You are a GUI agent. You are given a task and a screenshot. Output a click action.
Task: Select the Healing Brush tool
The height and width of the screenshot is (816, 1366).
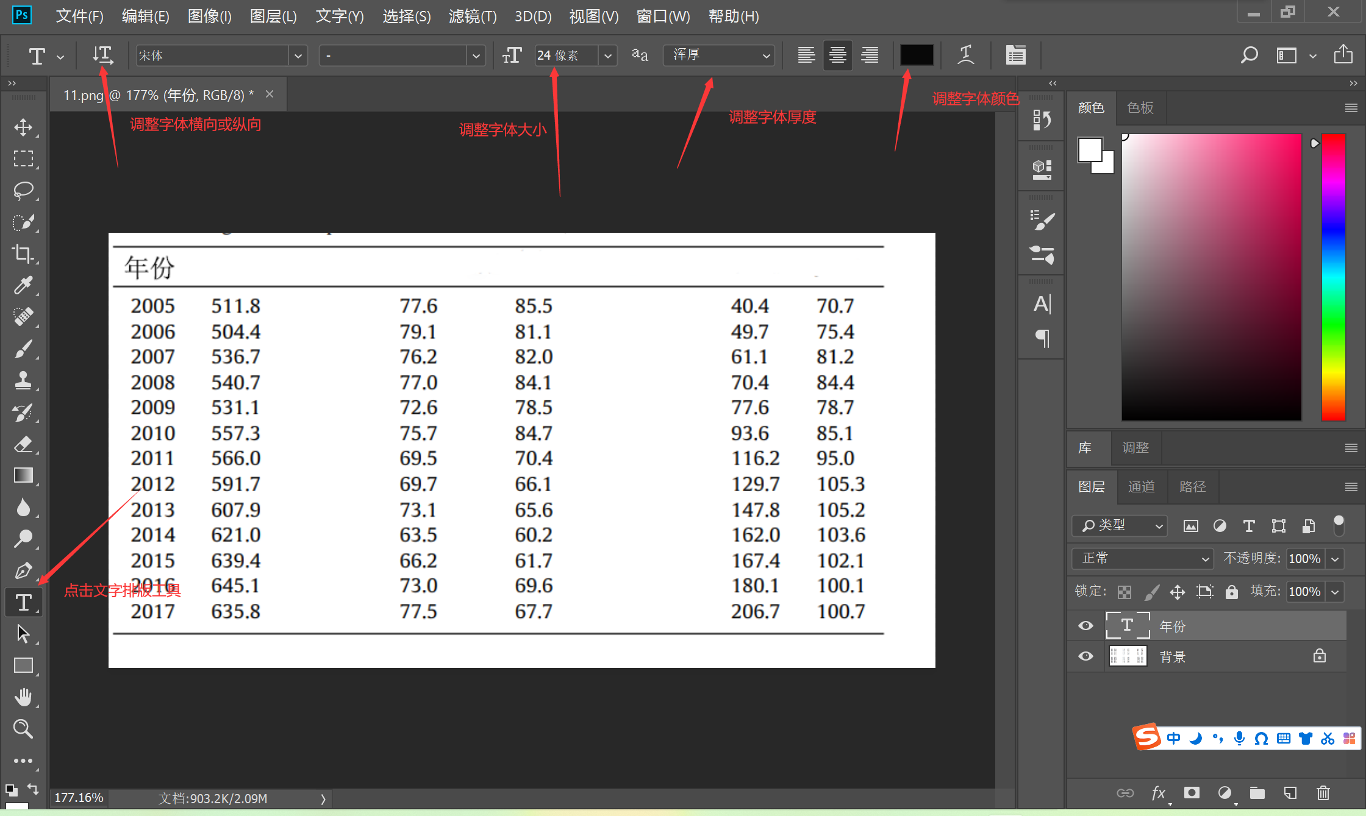(x=23, y=317)
